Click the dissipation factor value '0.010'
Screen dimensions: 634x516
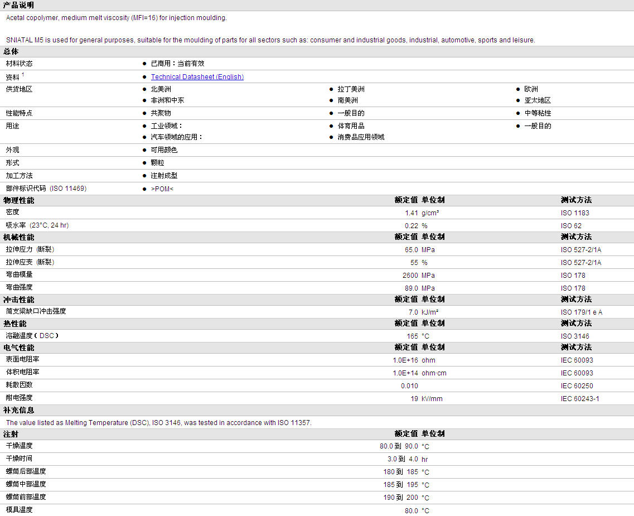410,386
